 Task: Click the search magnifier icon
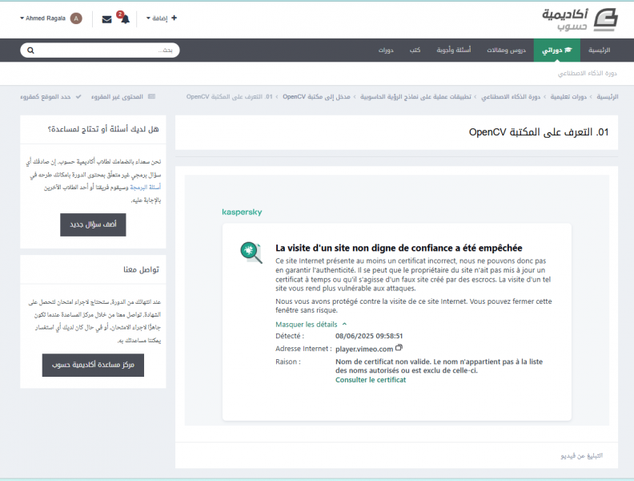[31, 50]
